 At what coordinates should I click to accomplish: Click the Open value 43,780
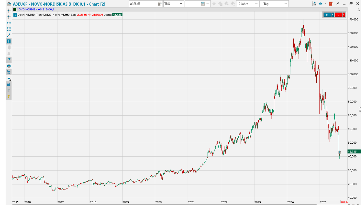tap(30, 15)
